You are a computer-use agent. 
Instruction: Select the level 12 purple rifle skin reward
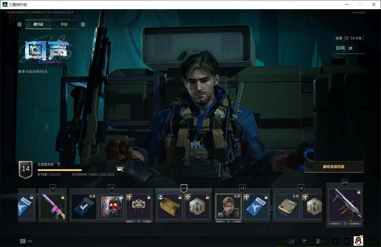(52, 207)
